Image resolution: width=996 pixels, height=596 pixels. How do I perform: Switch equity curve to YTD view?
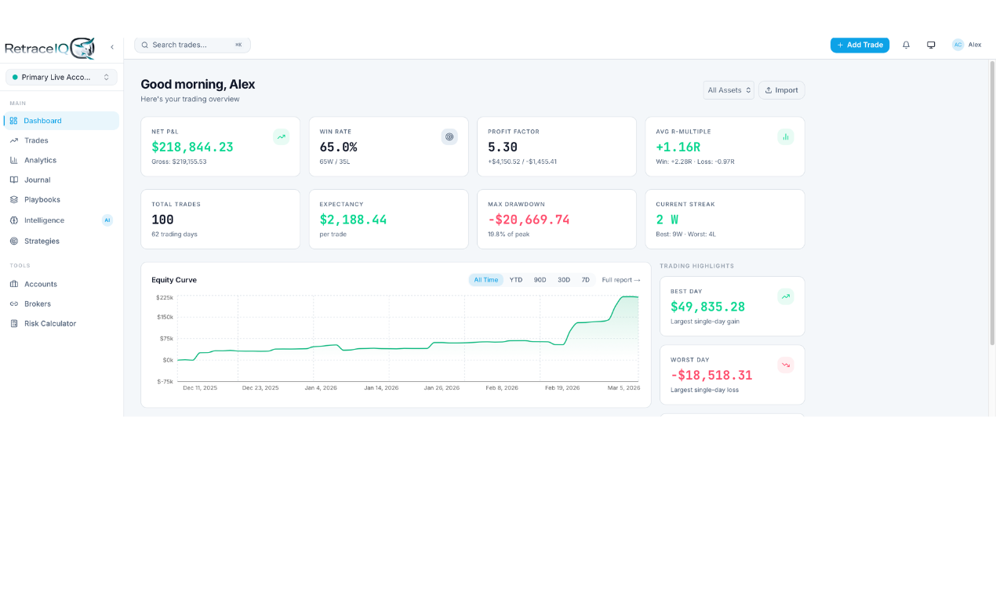514,279
